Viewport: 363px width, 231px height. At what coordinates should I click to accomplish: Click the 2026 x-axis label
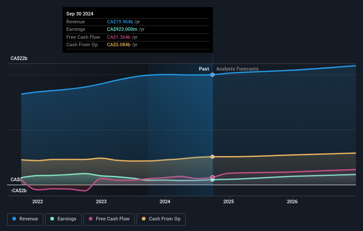292,201
